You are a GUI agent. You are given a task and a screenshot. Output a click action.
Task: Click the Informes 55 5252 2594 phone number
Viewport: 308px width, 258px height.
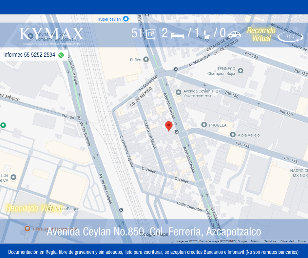pyautogui.click(x=29, y=55)
